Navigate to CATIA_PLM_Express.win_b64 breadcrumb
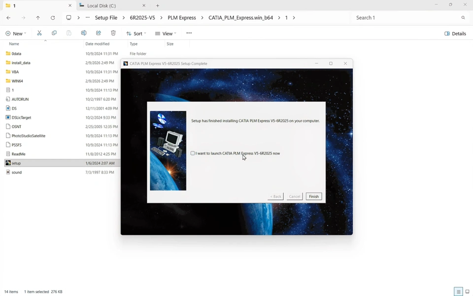Screen dimensions: 473x296 click(x=241, y=18)
